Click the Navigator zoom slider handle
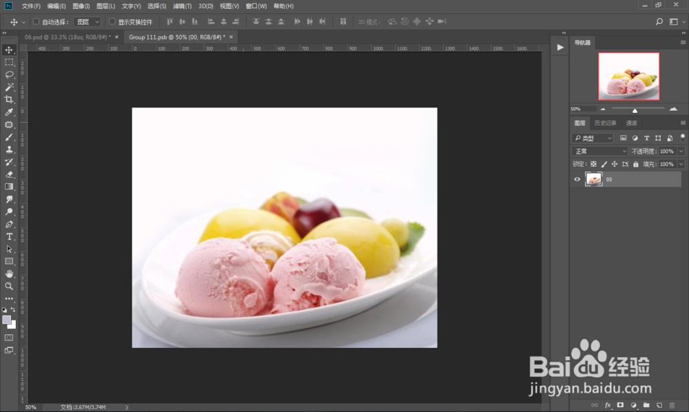 pos(635,111)
